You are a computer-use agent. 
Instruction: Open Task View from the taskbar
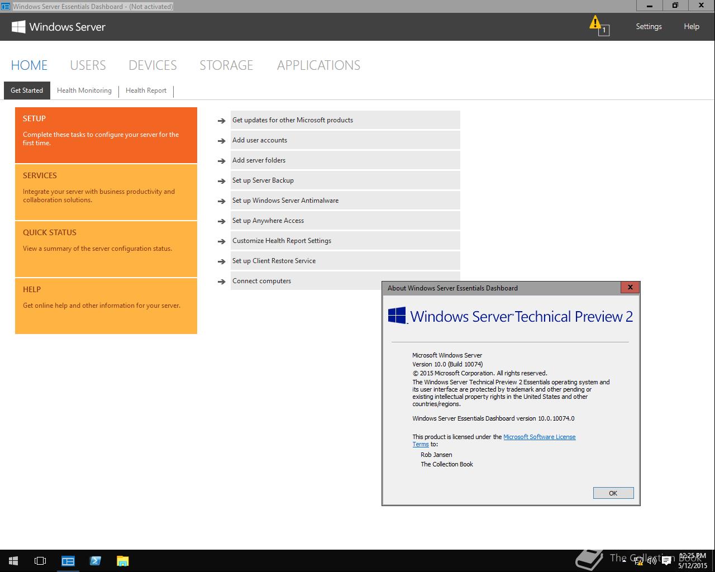40,561
